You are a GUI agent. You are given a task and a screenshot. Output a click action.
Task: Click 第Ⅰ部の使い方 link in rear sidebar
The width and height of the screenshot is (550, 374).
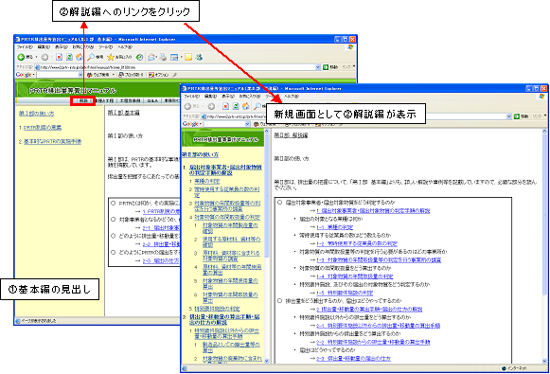click(x=37, y=114)
